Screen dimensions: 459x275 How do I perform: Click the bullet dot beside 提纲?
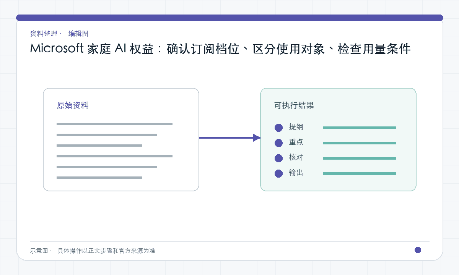point(278,128)
